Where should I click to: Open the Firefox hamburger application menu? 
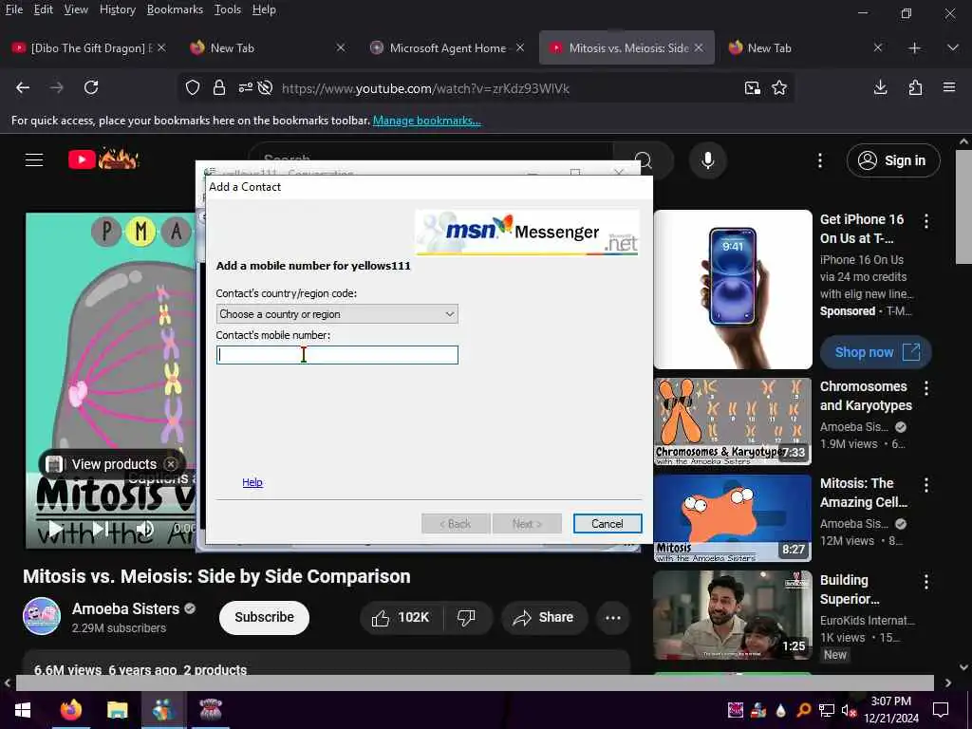(949, 87)
